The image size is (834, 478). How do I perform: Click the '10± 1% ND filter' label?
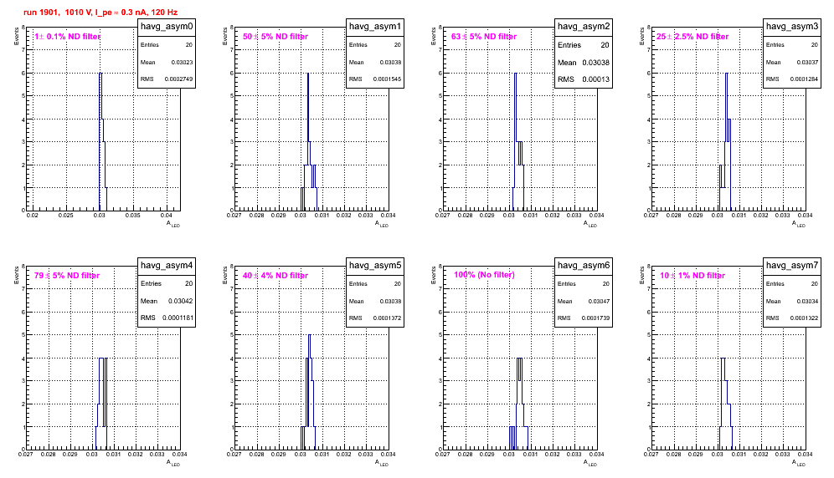(692, 276)
